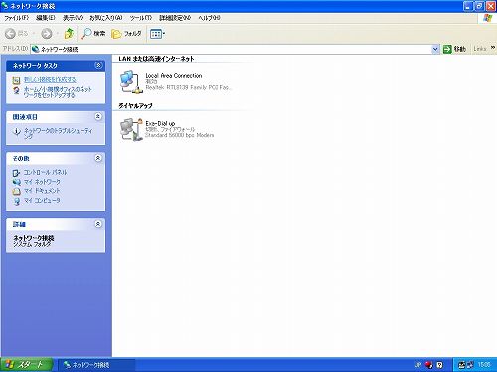Select the Exa-Dial up connection icon

[x=131, y=129]
